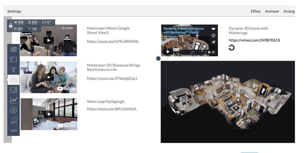The width and height of the screenshot is (305, 153).
Task: Select the Shapes tool in the sidebar
Action: click(13, 80)
